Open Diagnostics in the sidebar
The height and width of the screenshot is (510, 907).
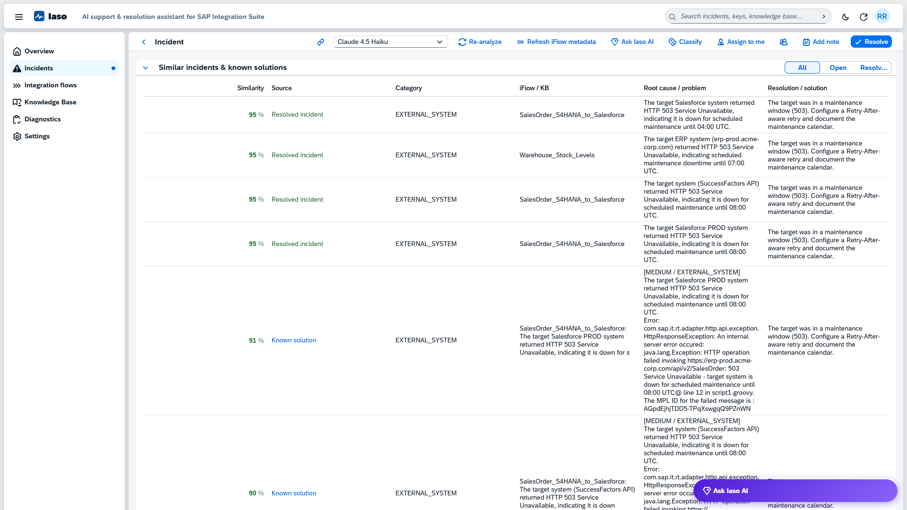click(64, 119)
